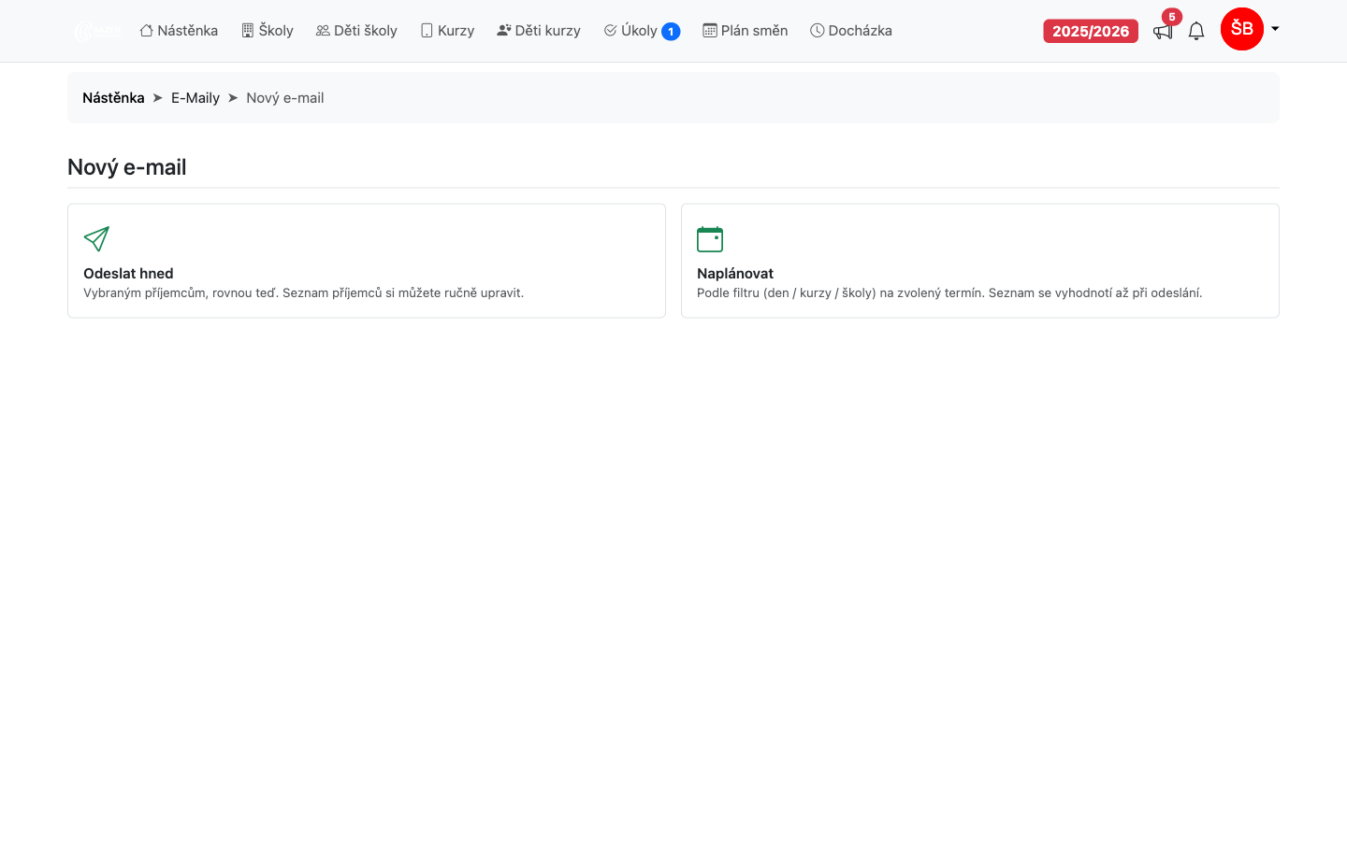
Task: Click the red badge showing 5 announcements
Action: [1172, 17]
